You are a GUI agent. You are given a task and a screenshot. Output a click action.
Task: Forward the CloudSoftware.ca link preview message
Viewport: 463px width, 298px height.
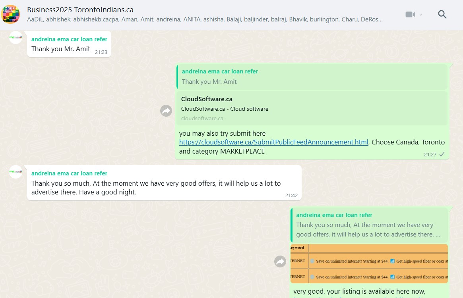pos(166,111)
